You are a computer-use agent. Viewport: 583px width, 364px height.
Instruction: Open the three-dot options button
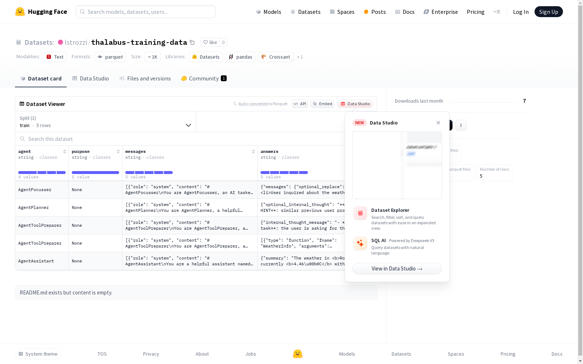461,125
